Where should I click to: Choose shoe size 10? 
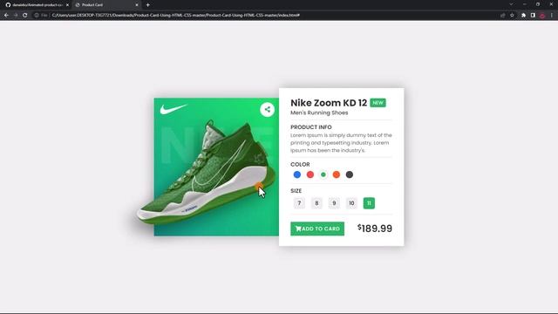tap(351, 203)
